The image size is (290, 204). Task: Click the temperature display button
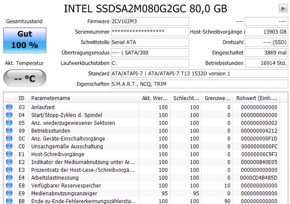(x=24, y=78)
